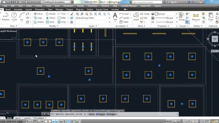The image size is (219, 123).
Task: Choose the Fence option in command line
Action: tap(92, 114)
